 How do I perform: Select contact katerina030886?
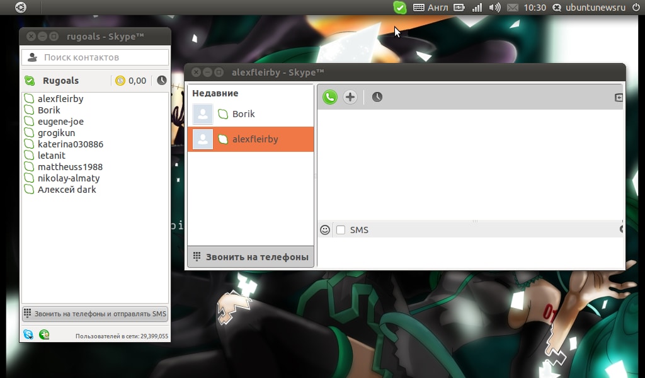point(95,144)
